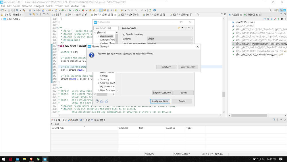This screenshot has width=287, height=162.
Task: Click the External Tools run icon
Action: [x=83, y=10]
